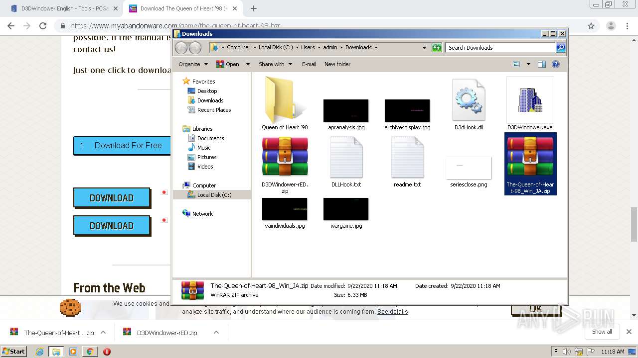Select archivesdisplay.jpg image file
638x358 pixels.
coord(407,110)
